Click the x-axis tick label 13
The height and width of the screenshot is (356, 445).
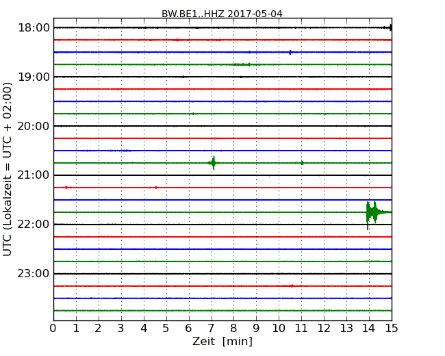346,328
